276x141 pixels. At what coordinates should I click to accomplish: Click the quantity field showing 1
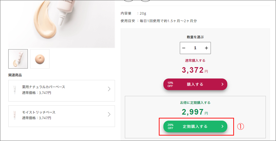[195, 48]
